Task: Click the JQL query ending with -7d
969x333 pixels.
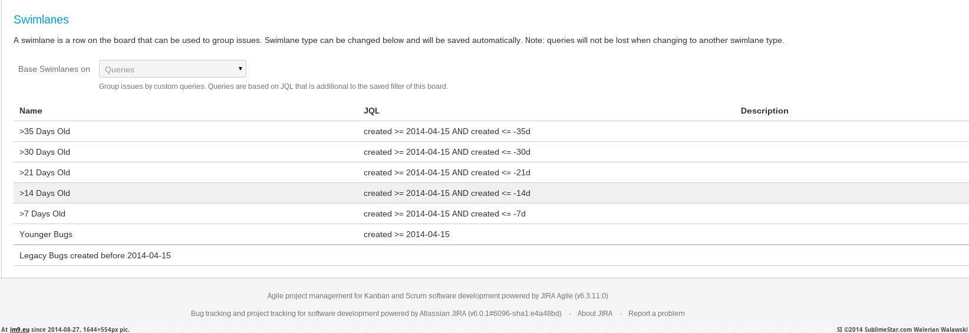Action: (444, 214)
